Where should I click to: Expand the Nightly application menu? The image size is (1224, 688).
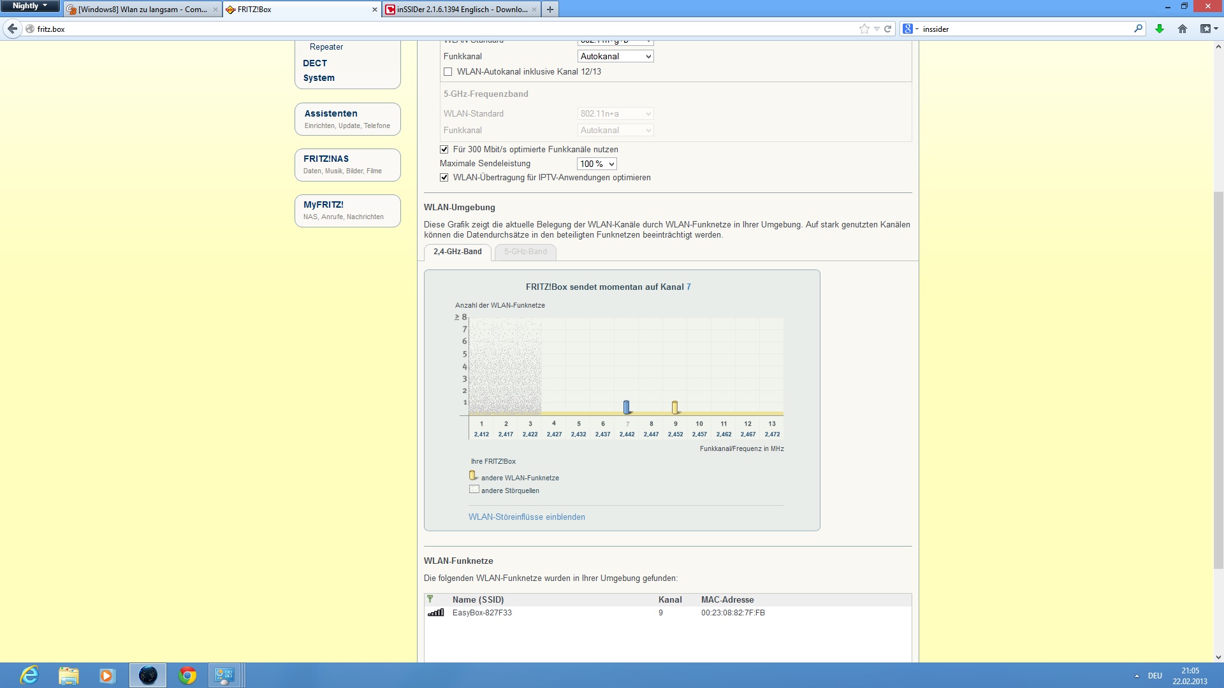coord(29,6)
